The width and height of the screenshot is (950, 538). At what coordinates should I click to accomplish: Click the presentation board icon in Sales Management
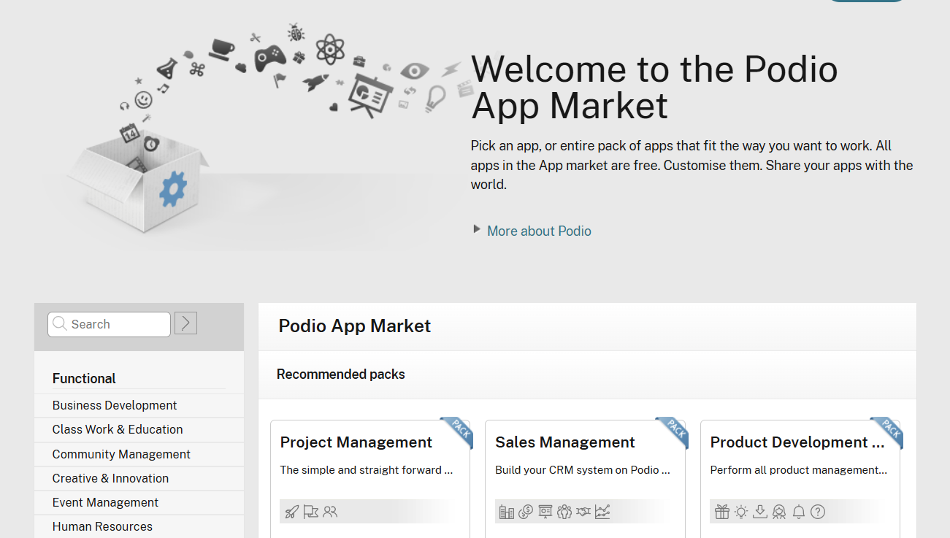click(x=545, y=512)
